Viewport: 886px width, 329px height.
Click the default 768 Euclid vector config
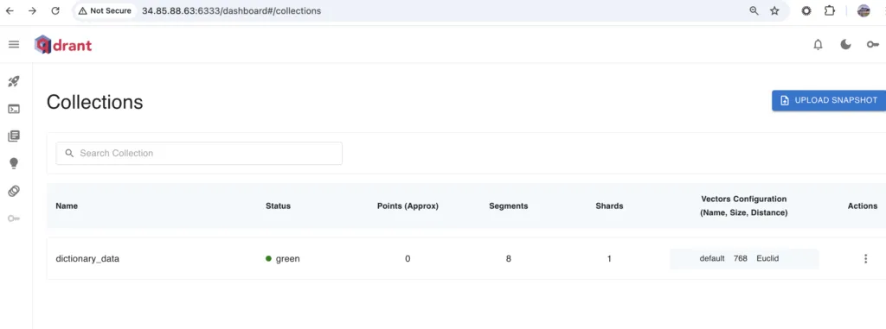click(x=743, y=258)
